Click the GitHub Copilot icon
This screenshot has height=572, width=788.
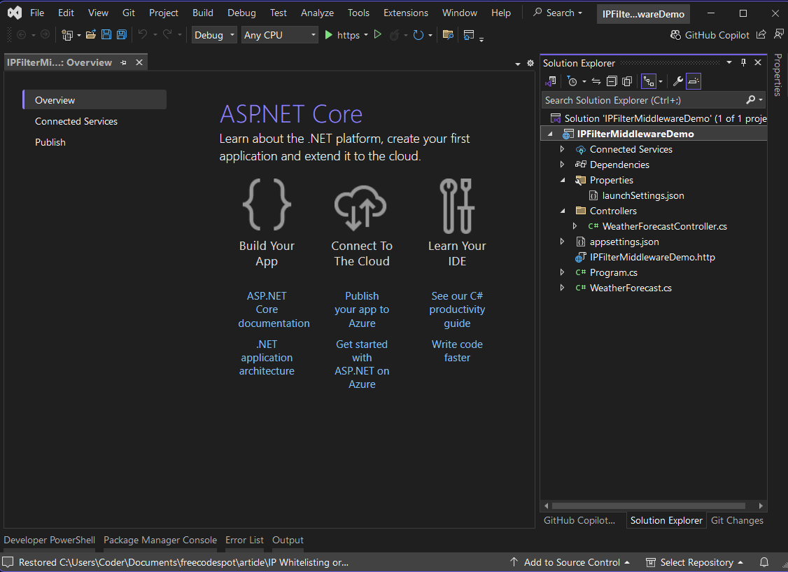coord(676,34)
